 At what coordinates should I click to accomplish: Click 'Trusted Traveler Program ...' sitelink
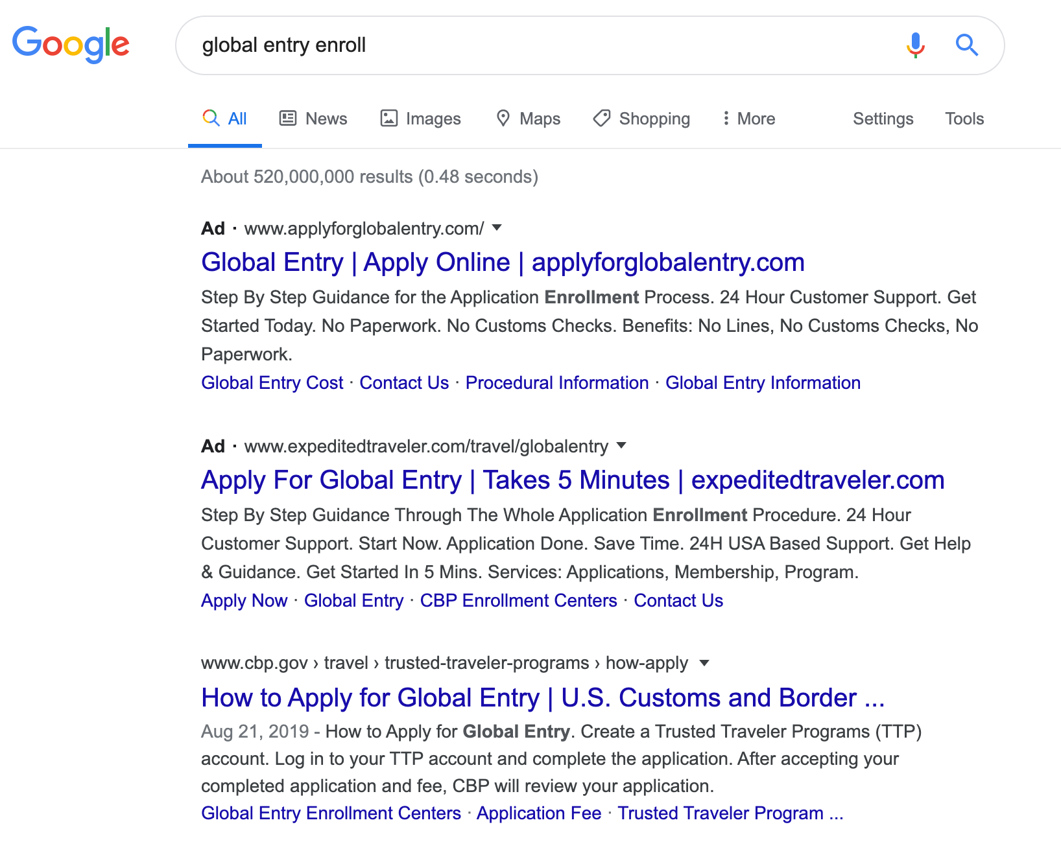[x=730, y=813]
